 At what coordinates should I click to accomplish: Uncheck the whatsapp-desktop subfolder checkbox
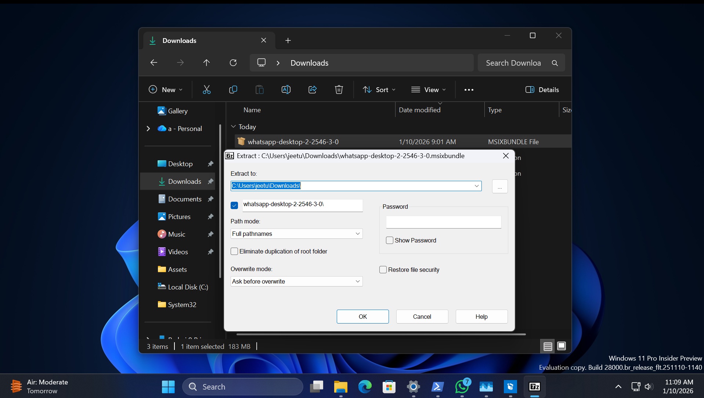[234, 205]
